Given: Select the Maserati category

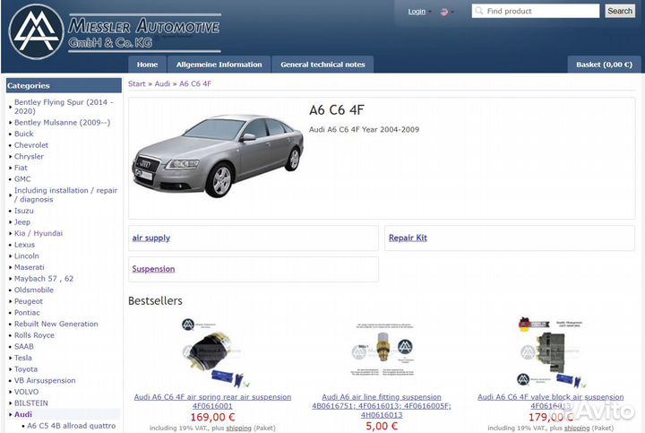Looking at the screenshot, I should pyautogui.click(x=30, y=267).
